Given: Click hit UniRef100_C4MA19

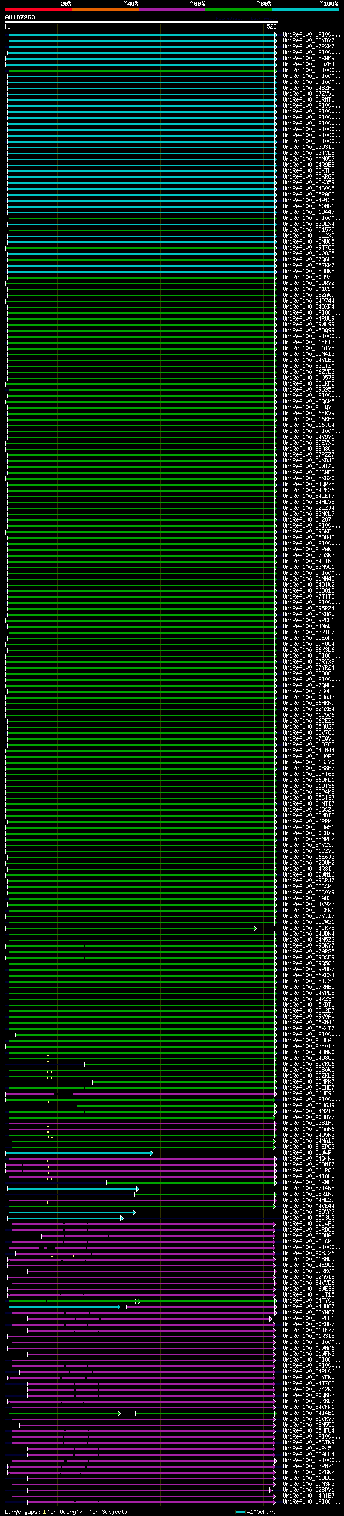Looking at the screenshot, I should pyautogui.click(x=309, y=1141).
